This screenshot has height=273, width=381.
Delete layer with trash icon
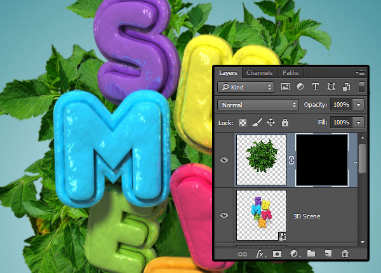[345, 254]
